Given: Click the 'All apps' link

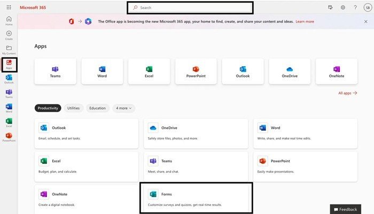Looking at the screenshot, I should coord(347,93).
